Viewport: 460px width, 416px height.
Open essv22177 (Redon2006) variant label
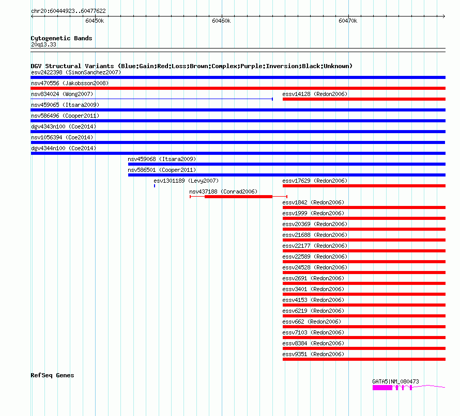pyautogui.click(x=315, y=246)
